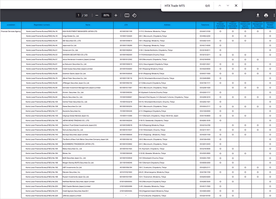The height and width of the screenshot is (199, 276).
Task: Select Yensai.com Co., Ltd. name
Action: [70, 50]
